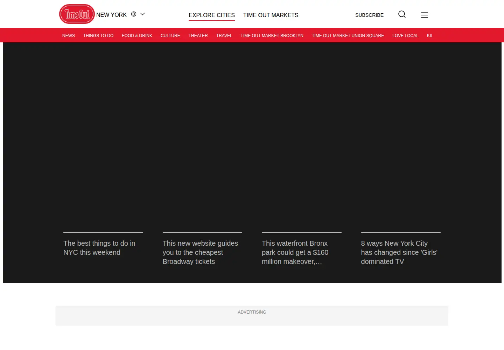The image size is (504, 350).
Task: Open the waterfront Bronx park makeover article
Action: pos(295,252)
